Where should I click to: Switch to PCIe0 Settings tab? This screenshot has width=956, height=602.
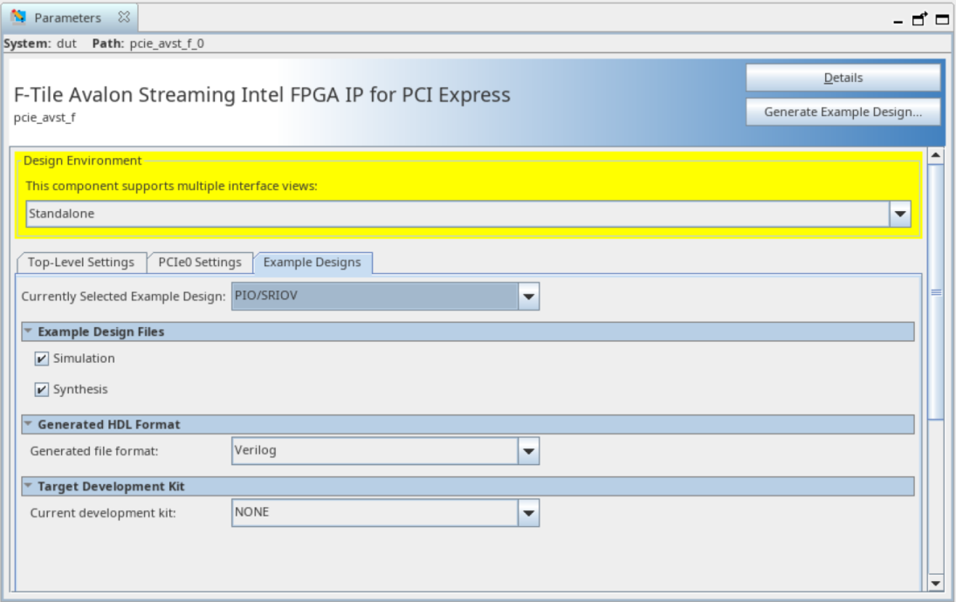[200, 262]
